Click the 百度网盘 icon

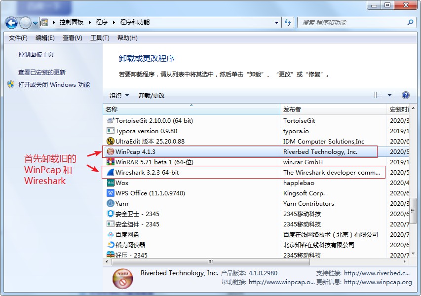(x=111, y=234)
